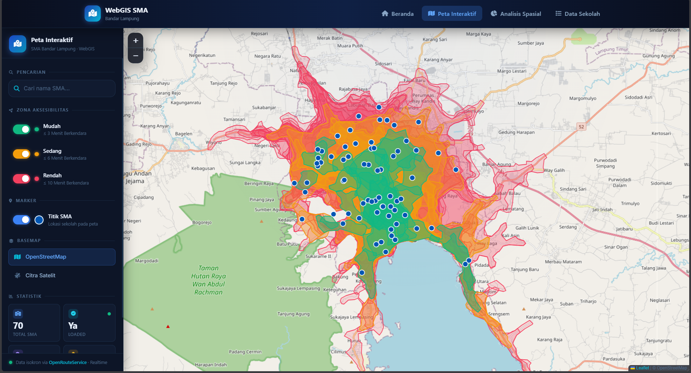Click the school icon in the Total SMA card

pyautogui.click(x=18, y=314)
